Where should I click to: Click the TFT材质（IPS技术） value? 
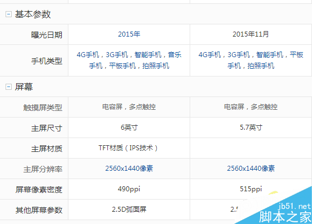coord(128,148)
